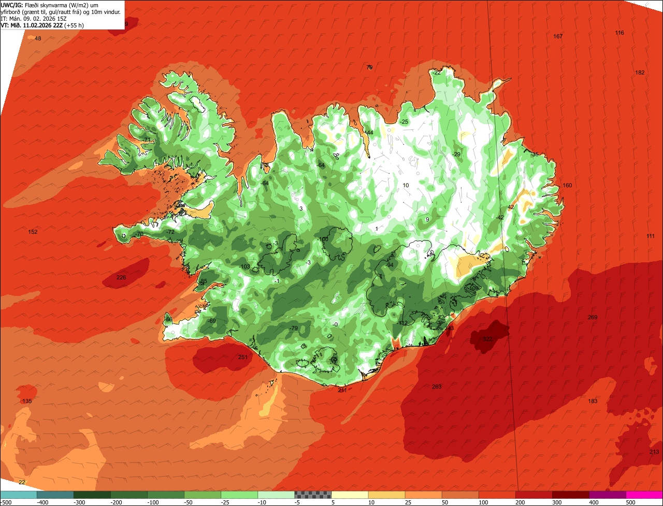Pick the green -200 to -100 legend swatch

pyautogui.click(x=129, y=495)
